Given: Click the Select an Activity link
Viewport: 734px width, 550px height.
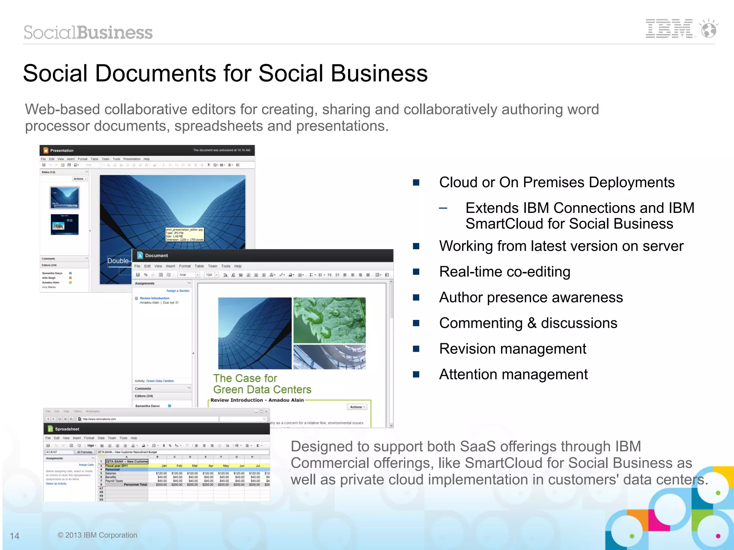Looking at the screenshot, I should 56,483.
